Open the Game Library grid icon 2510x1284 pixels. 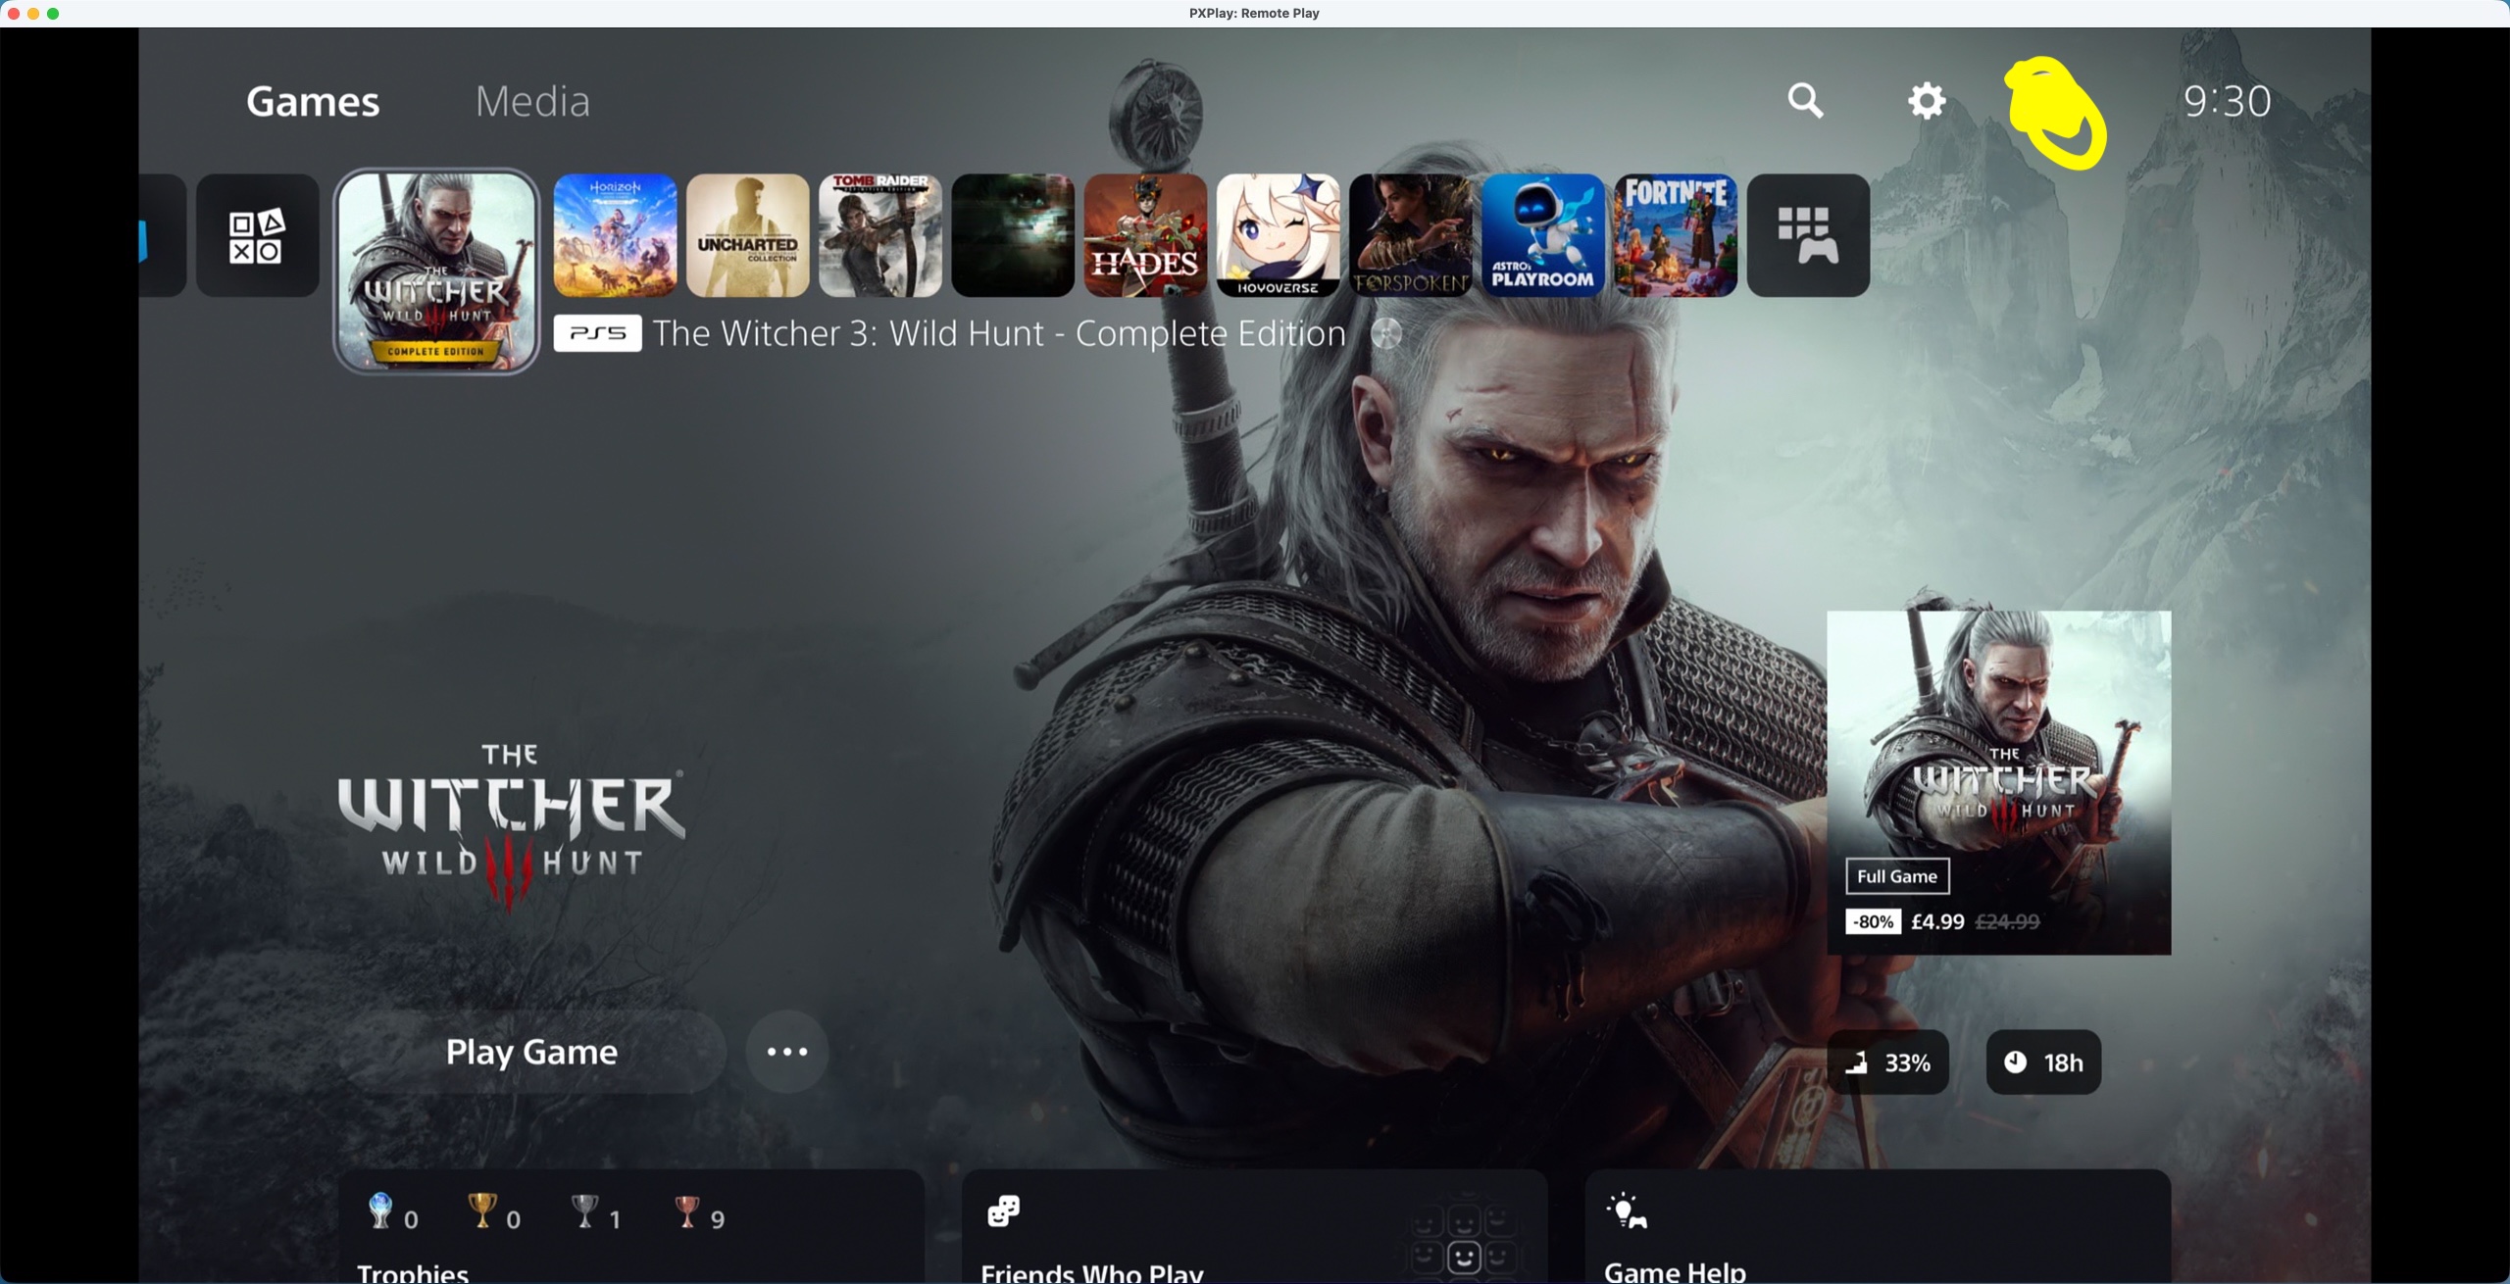click(1808, 235)
